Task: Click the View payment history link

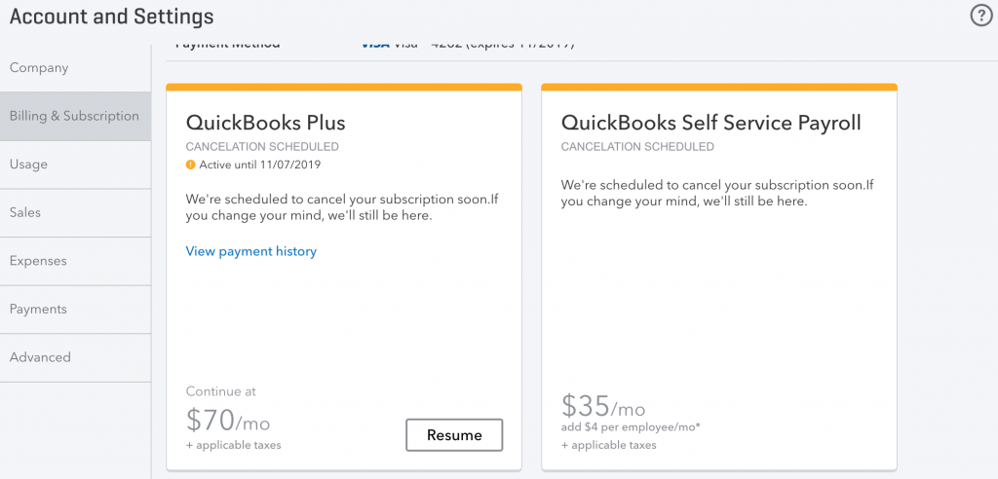Action: [x=251, y=251]
